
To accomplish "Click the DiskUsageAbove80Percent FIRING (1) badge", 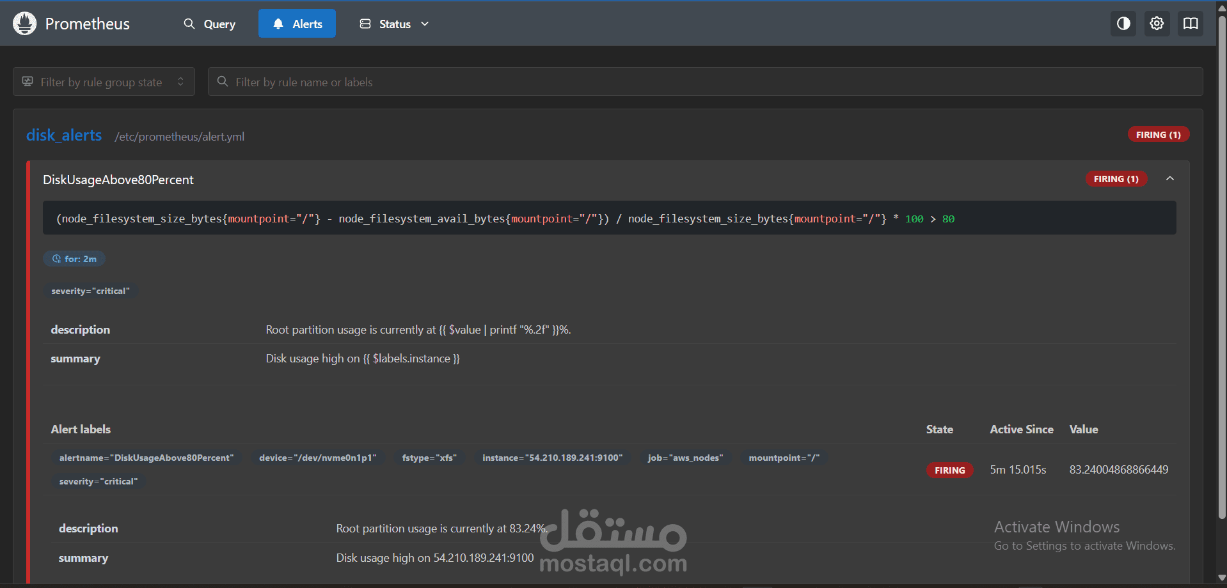I will [x=1116, y=179].
